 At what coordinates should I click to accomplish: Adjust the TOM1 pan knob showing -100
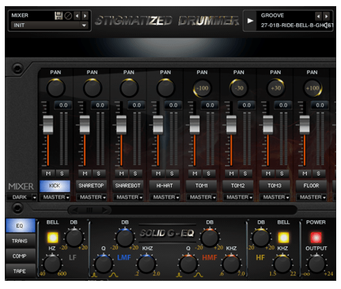203,88
